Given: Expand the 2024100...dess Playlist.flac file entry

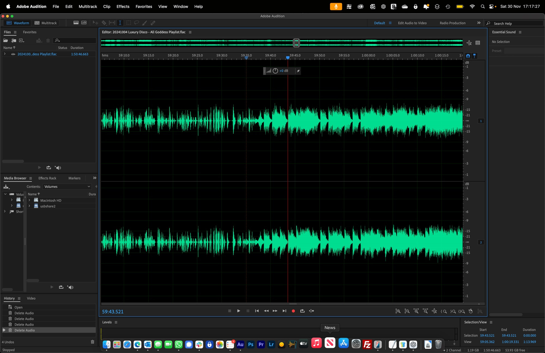Looking at the screenshot, I should (5, 54).
